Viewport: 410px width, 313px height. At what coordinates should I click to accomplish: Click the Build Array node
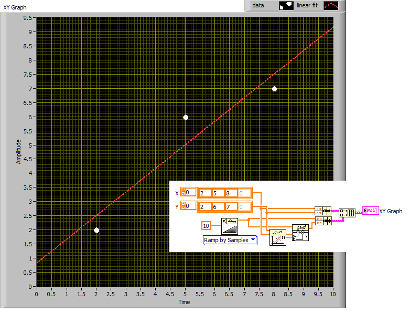pos(347,213)
